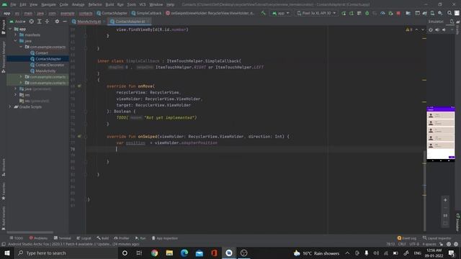Image resolution: width=461 pixels, height=259 pixels.
Task: Open File Explorer from the taskbar
Action: click(169, 253)
